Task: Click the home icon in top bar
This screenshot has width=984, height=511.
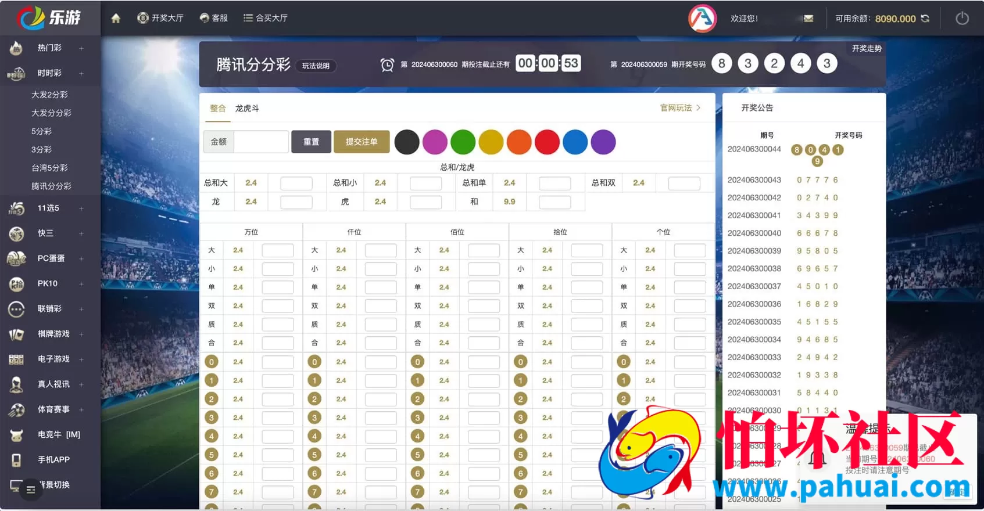Action: [116, 19]
